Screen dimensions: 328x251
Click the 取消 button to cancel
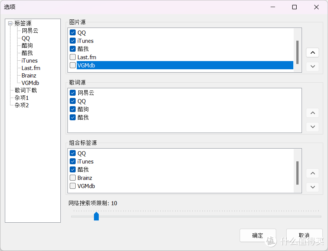304,235
